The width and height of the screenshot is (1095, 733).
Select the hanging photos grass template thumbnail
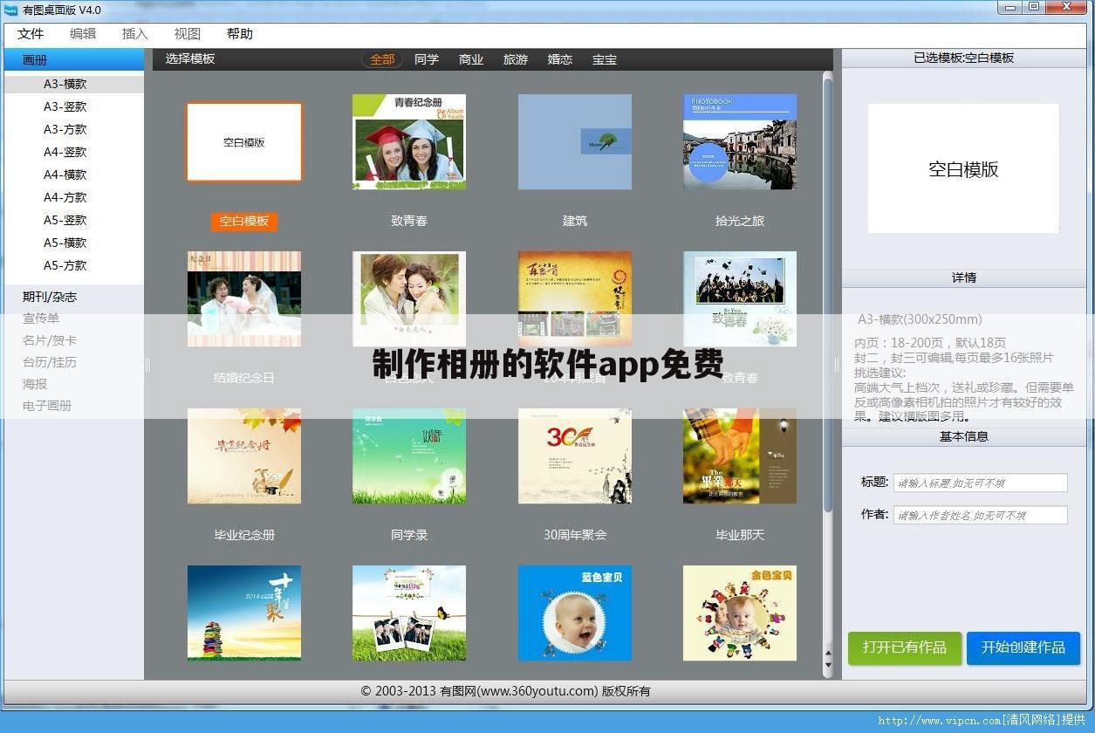tap(409, 613)
